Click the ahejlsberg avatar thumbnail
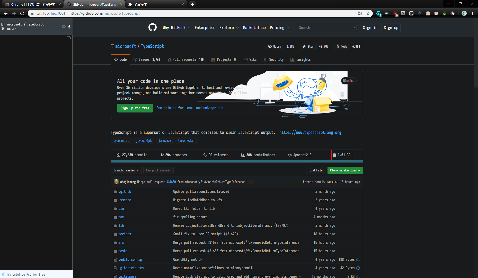 click(x=116, y=182)
